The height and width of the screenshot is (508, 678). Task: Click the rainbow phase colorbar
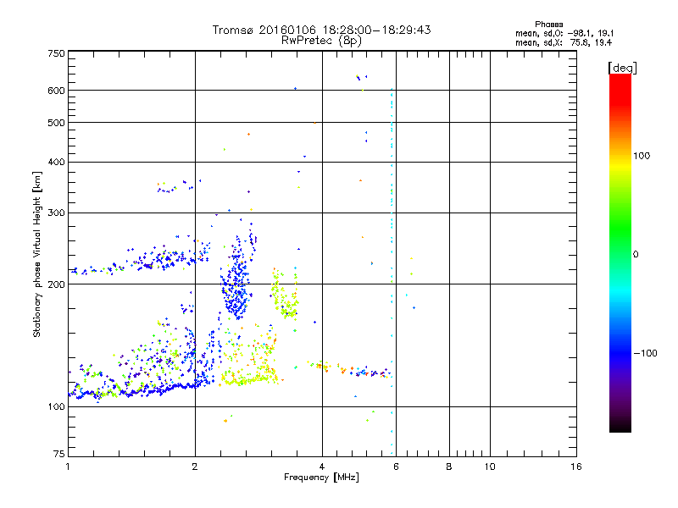click(620, 252)
